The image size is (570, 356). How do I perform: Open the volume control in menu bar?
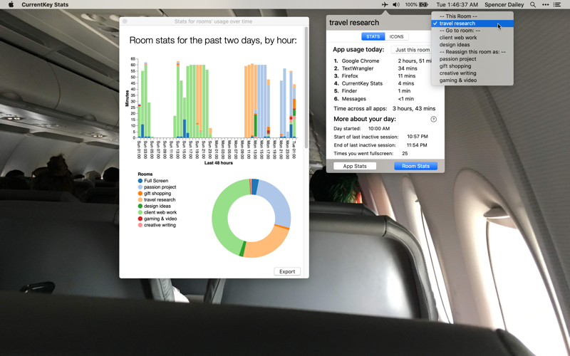[x=396, y=4]
